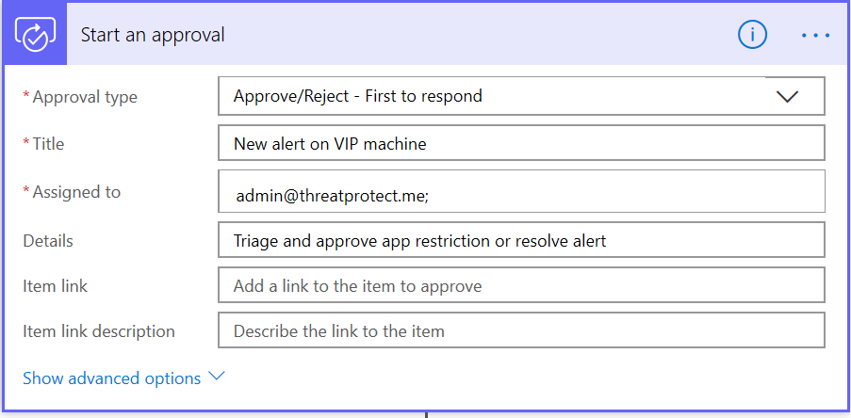Click the Details label
Image resolution: width=851 pixels, height=418 pixels.
[48, 241]
